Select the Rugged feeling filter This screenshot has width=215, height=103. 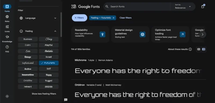[49, 81]
